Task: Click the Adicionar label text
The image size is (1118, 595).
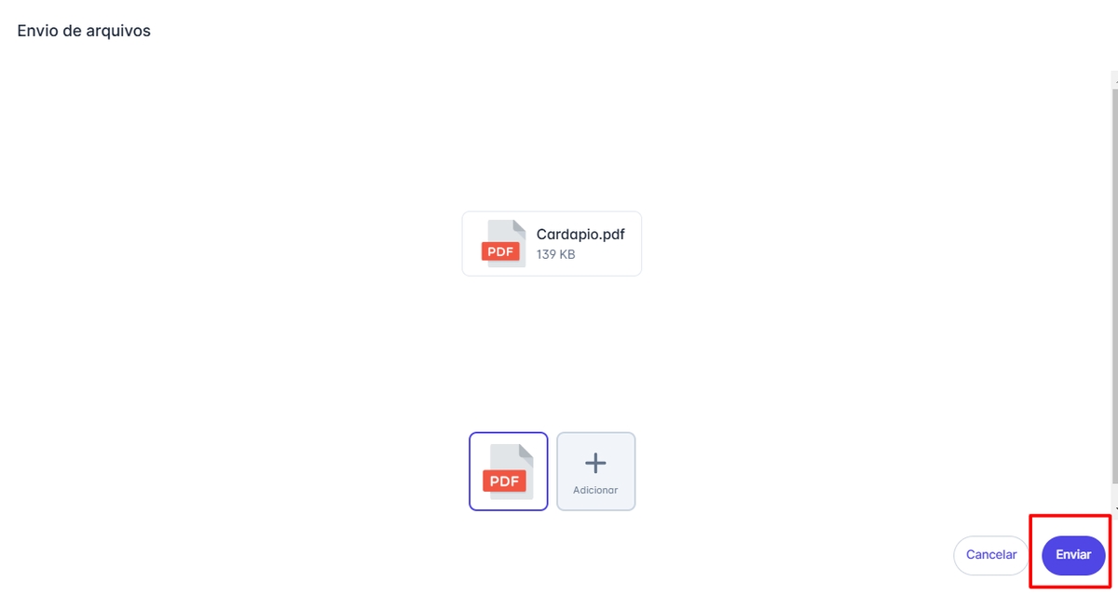Action: coord(595,491)
